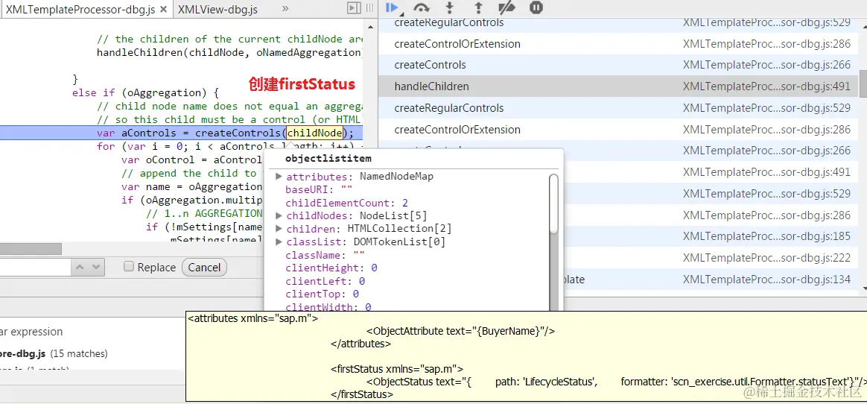Viewport: 867px width, 404px height.
Task: Click the 'handleChildren(childNode, oNamedAggregation' code line
Action: 229,53
